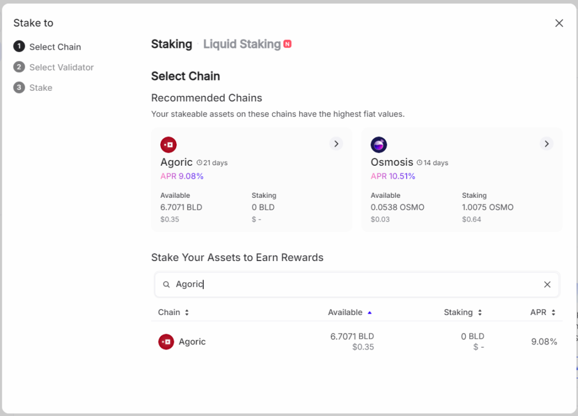Close the Stake to dialog

coord(559,23)
